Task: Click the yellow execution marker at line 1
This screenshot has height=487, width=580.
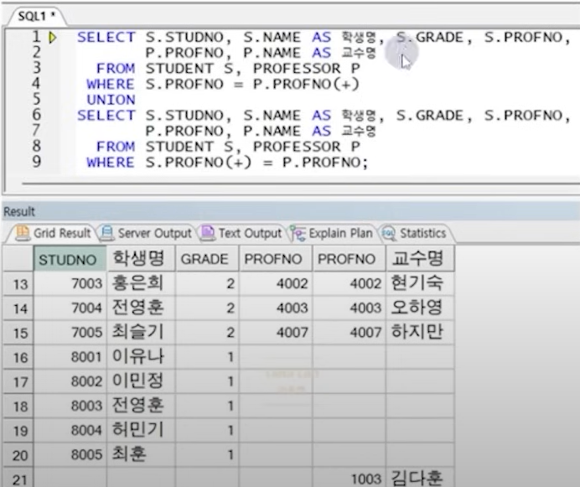Action: tap(53, 38)
